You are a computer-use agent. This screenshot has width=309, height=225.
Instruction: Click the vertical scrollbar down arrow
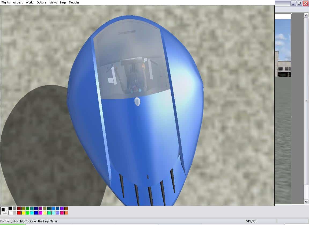click(x=306, y=202)
